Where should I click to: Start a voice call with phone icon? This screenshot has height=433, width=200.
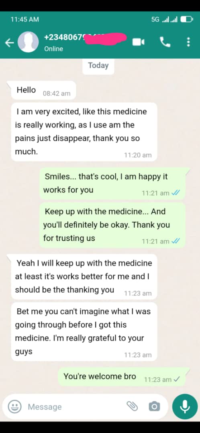tap(165, 42)
